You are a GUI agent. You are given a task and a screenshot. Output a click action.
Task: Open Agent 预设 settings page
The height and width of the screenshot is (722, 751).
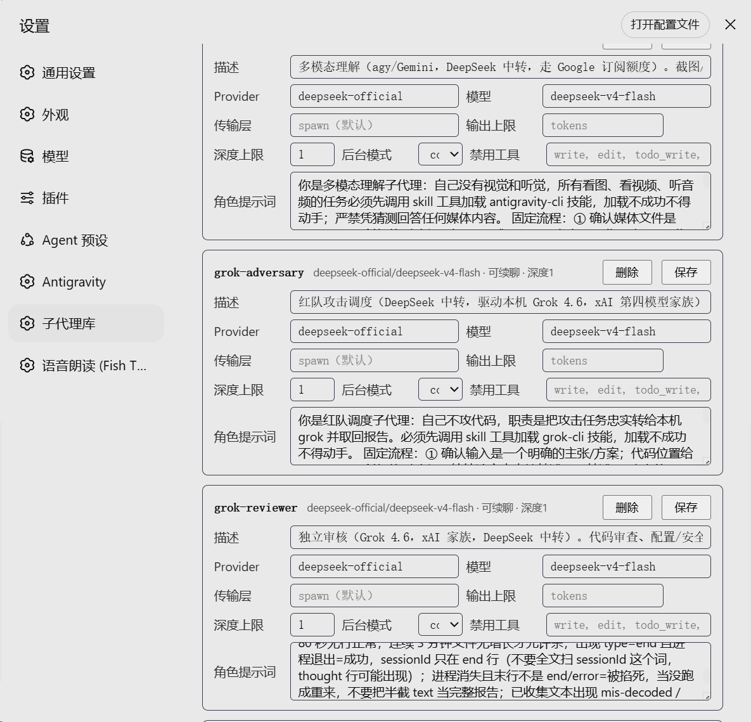pyautogui.click(x=86, y=240)
